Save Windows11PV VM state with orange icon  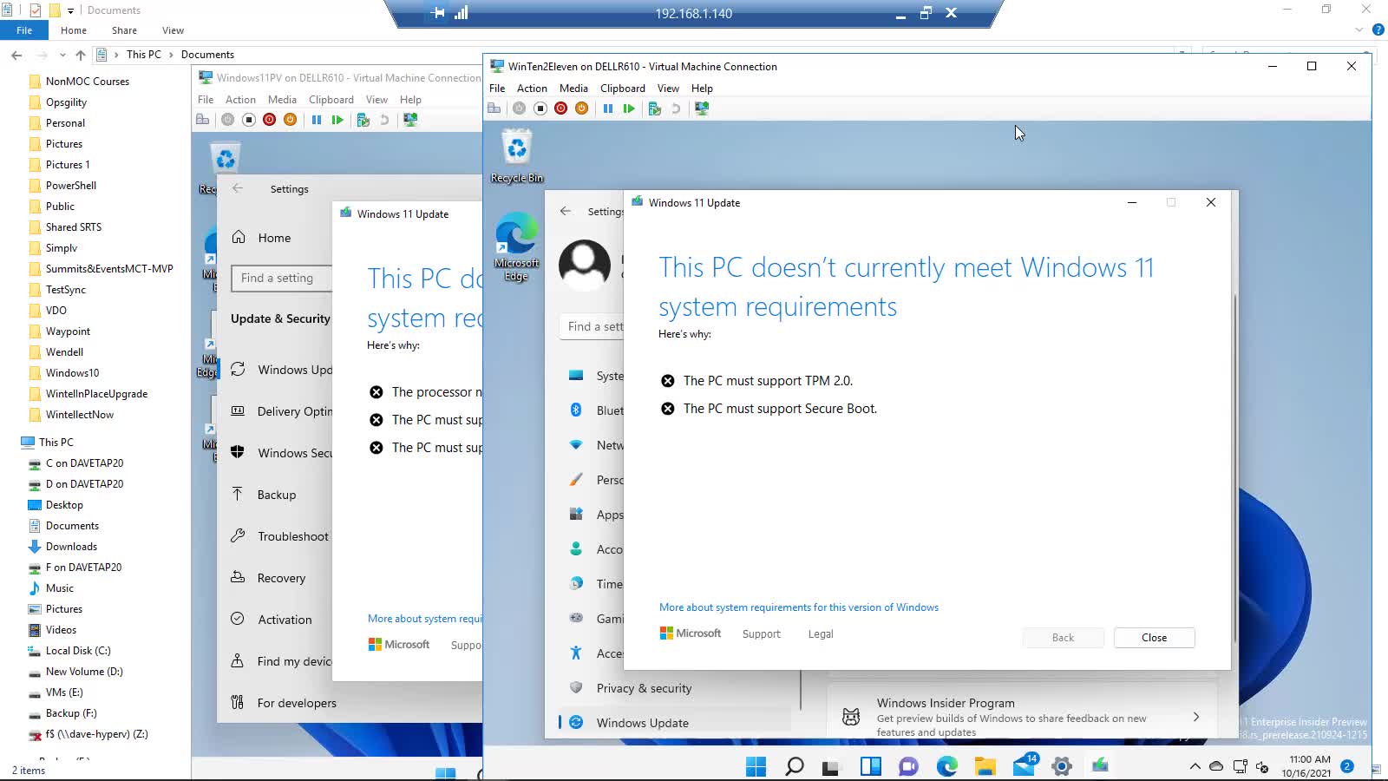click(x=290, y=120)
